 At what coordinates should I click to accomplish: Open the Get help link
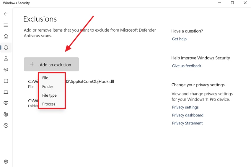point(179,39)
